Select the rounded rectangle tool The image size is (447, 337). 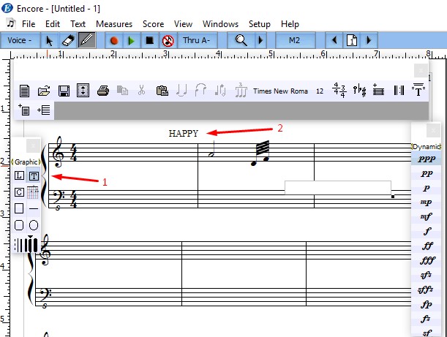[x=19, y=225]
